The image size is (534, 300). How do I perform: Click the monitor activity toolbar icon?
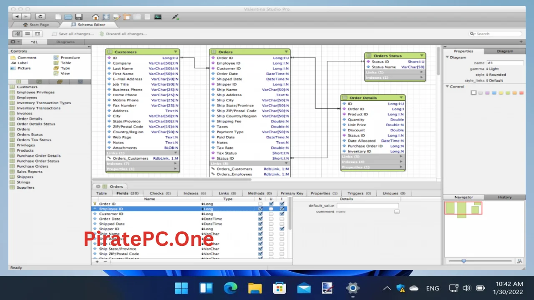coord(158,17)
